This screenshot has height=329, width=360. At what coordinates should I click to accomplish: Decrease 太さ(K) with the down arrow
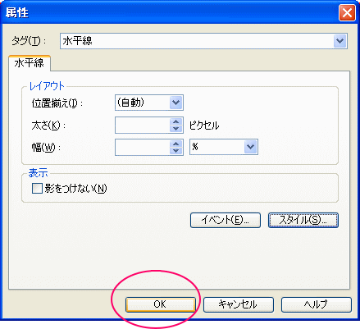point(176,129)
